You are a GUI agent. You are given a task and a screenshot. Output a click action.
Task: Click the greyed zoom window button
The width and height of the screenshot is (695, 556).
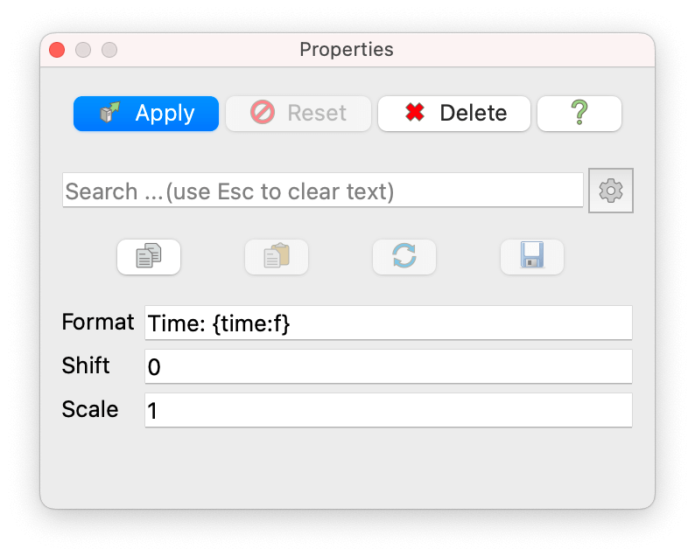(109, 50)
